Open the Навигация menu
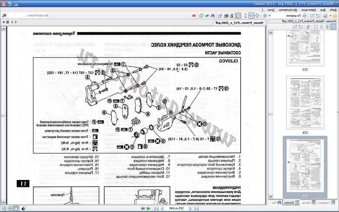Viewport: 339px width, 212px height. [308, 10]
